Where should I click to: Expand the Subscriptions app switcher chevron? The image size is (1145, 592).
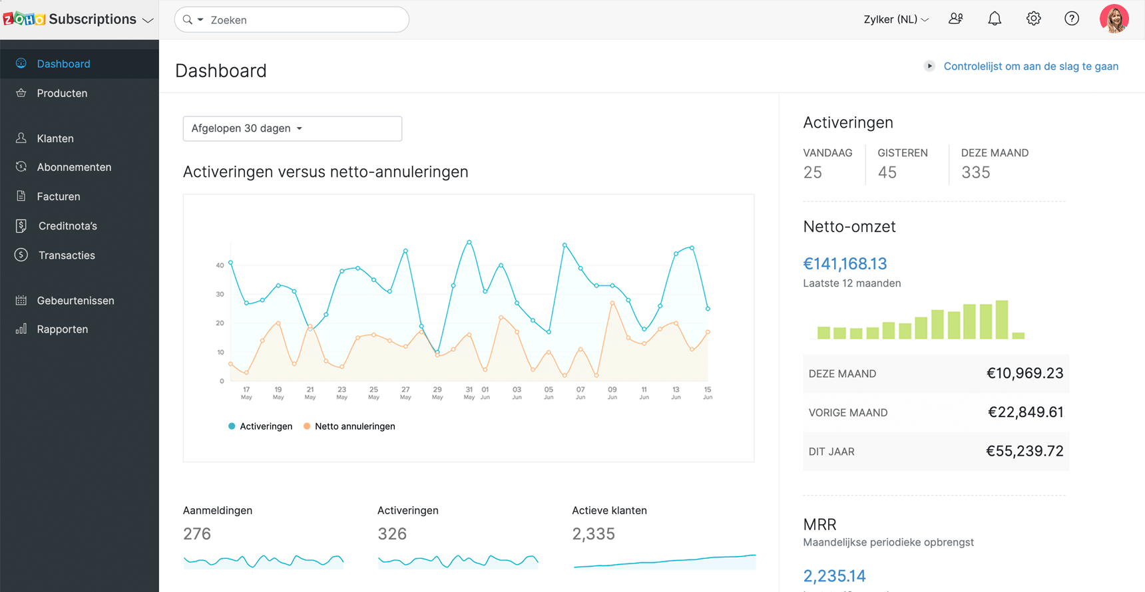148,21
